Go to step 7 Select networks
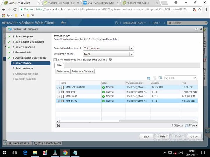Screen dimensions: 210x157 pyautogui.click(x=23, y=68)
